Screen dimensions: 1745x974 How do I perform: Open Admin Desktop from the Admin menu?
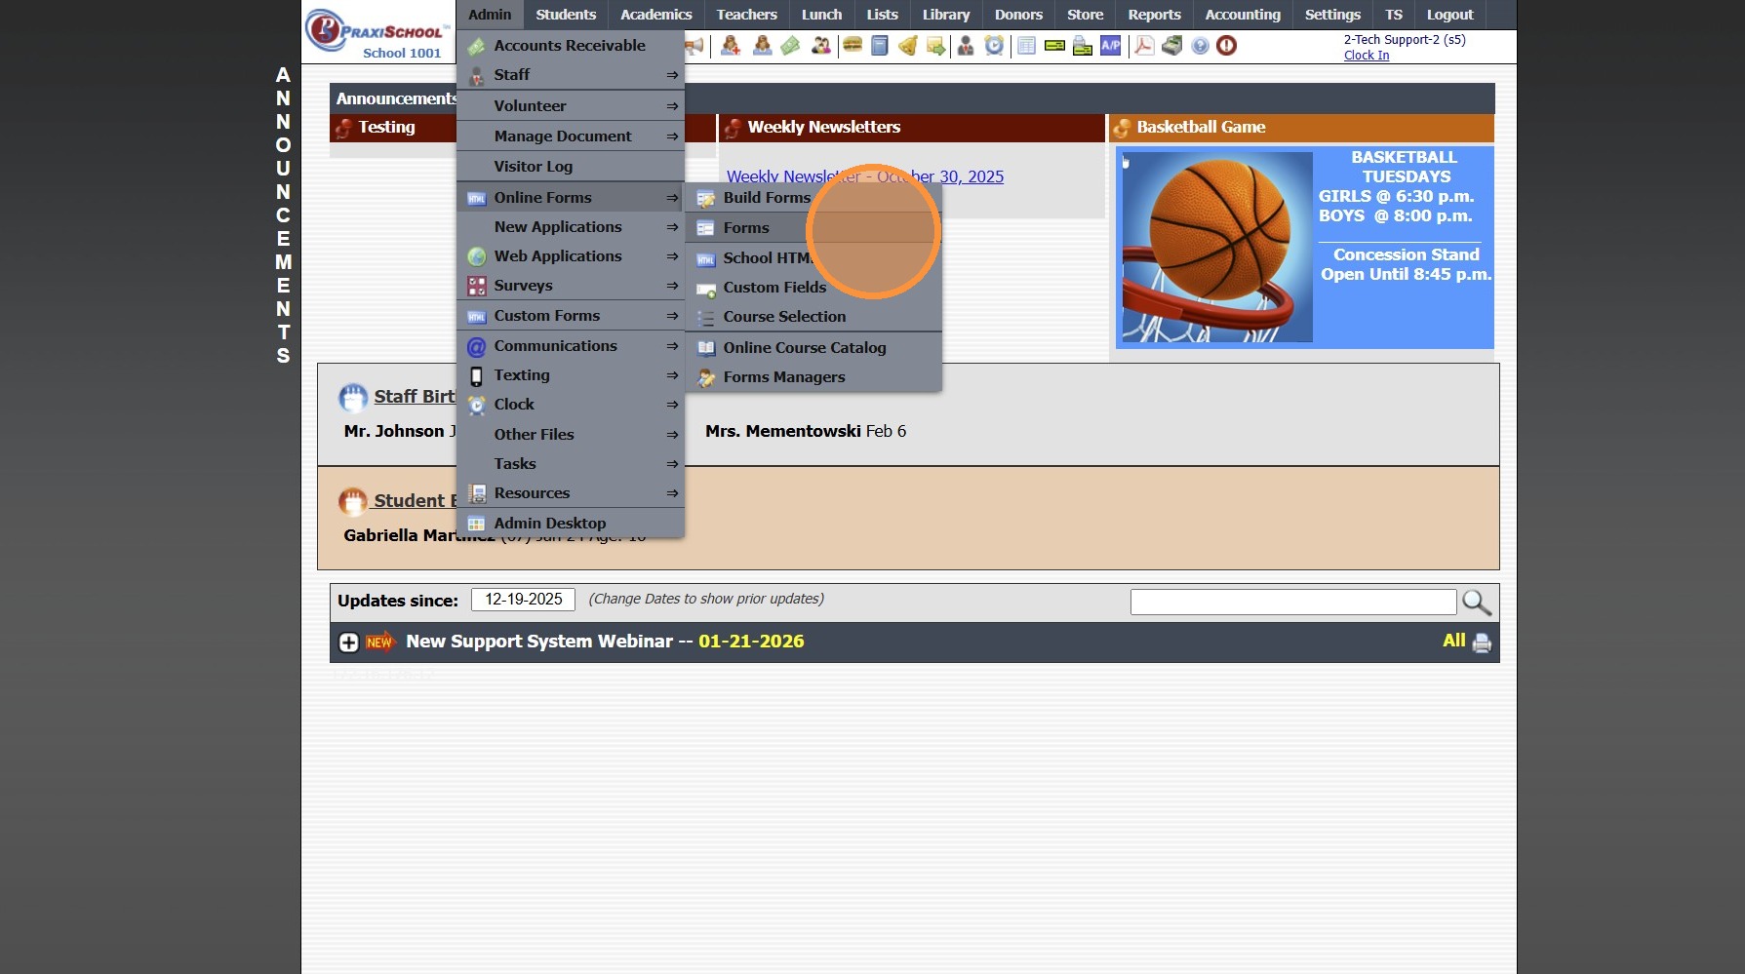point(549,524)
